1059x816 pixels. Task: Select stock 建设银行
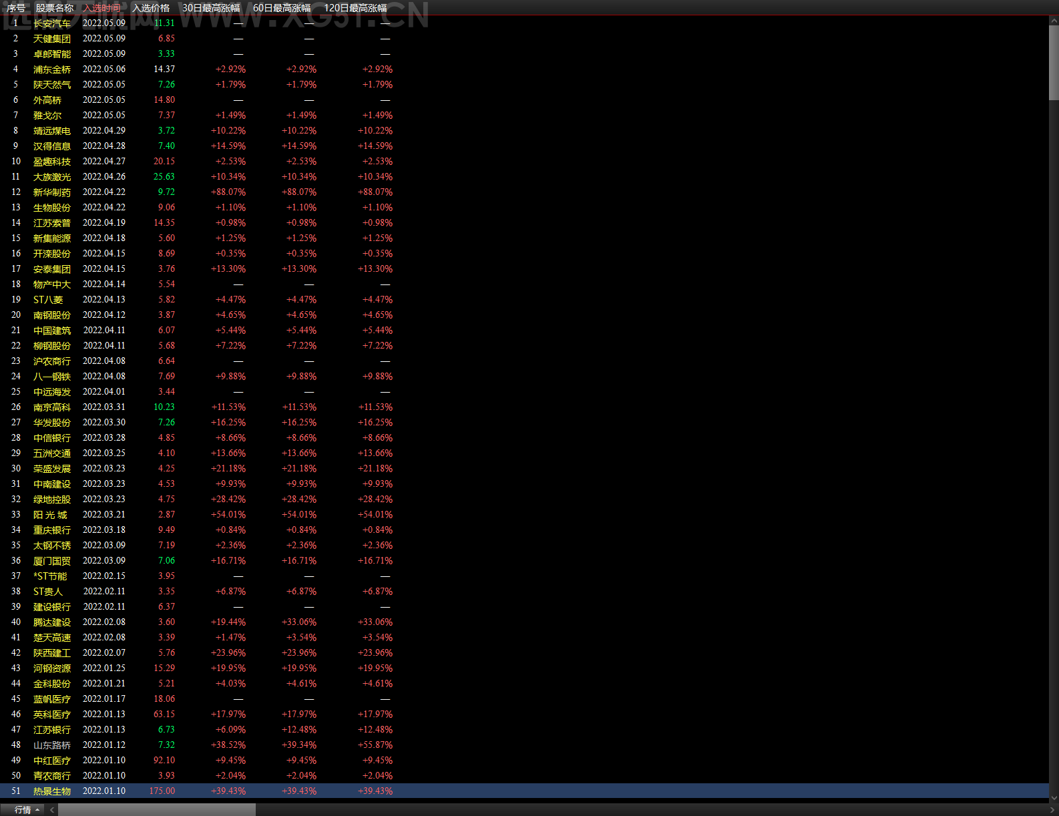(x=52, y=607)
